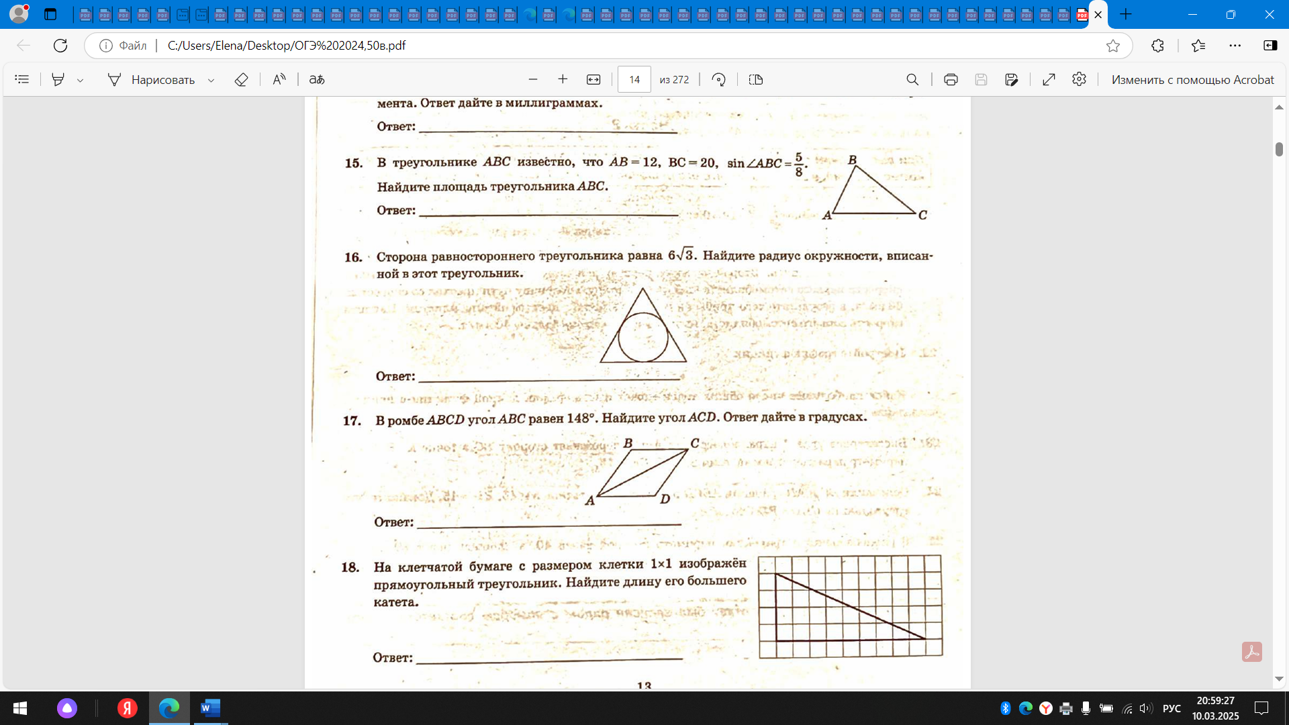Open a new browser tab
Image resolution: width=1289 pixels, height=725 pixels.
coord(1126,14)
